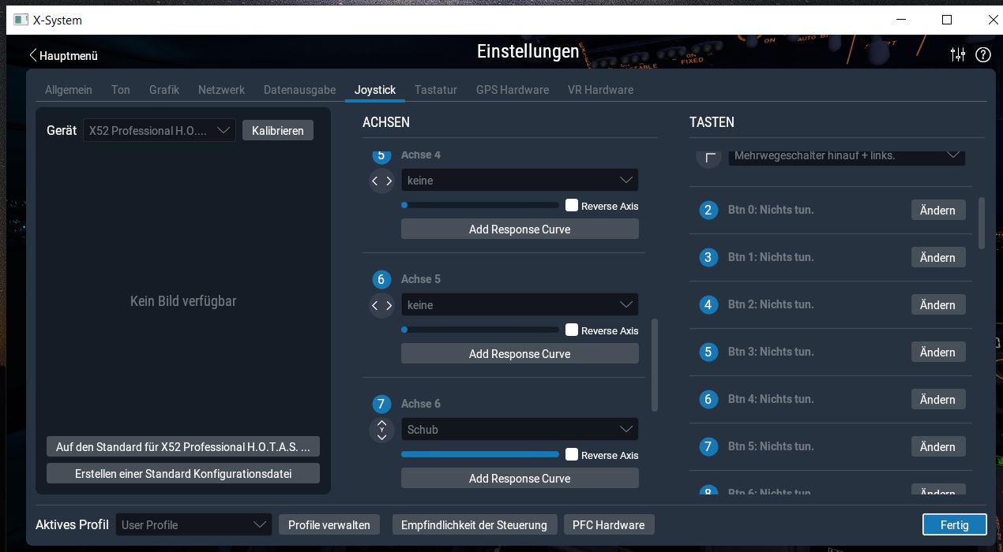Click the Achse 6 up-down axis icon
Image resolution: width=1003 pixels, height=552 pixels.
(x=381, y=430)
